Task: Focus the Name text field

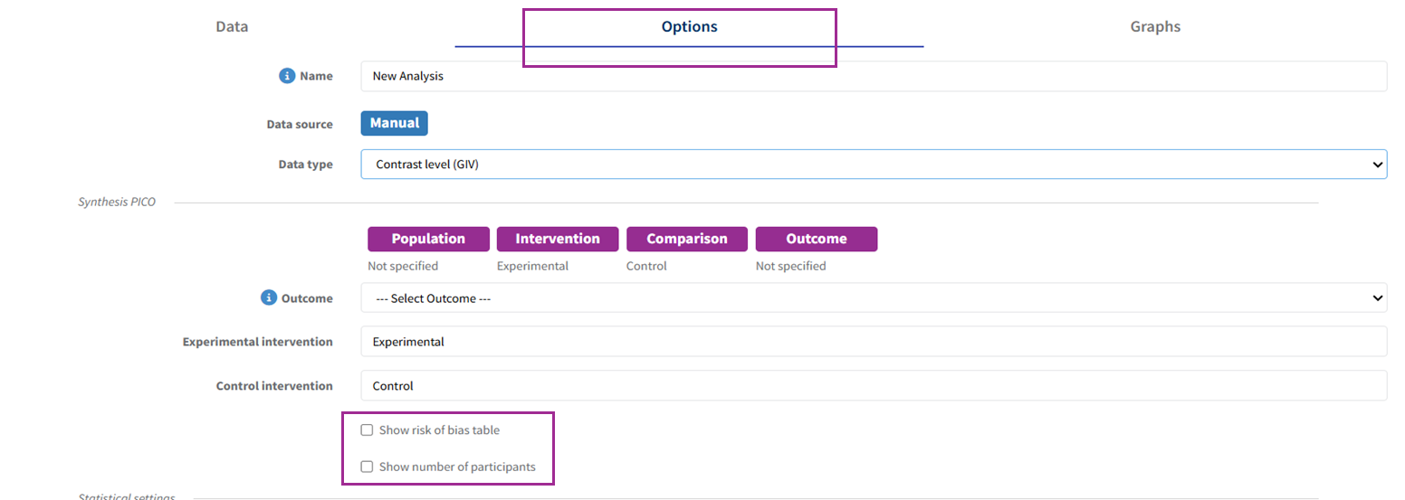Action: tap(873, 76)
